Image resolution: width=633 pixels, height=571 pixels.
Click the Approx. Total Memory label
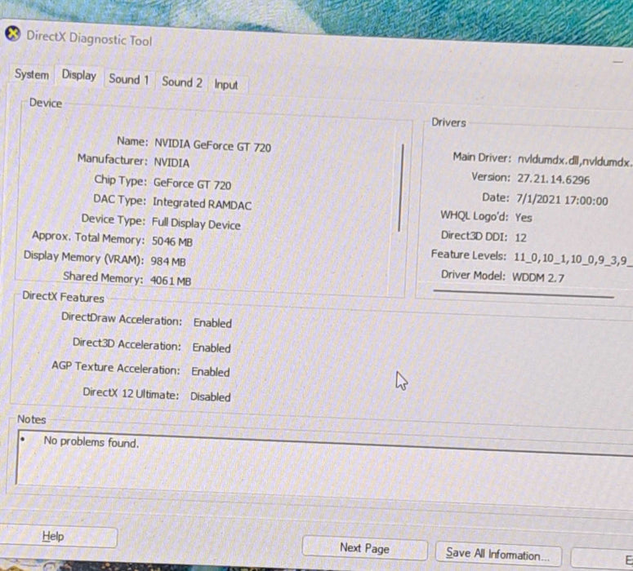88,238
